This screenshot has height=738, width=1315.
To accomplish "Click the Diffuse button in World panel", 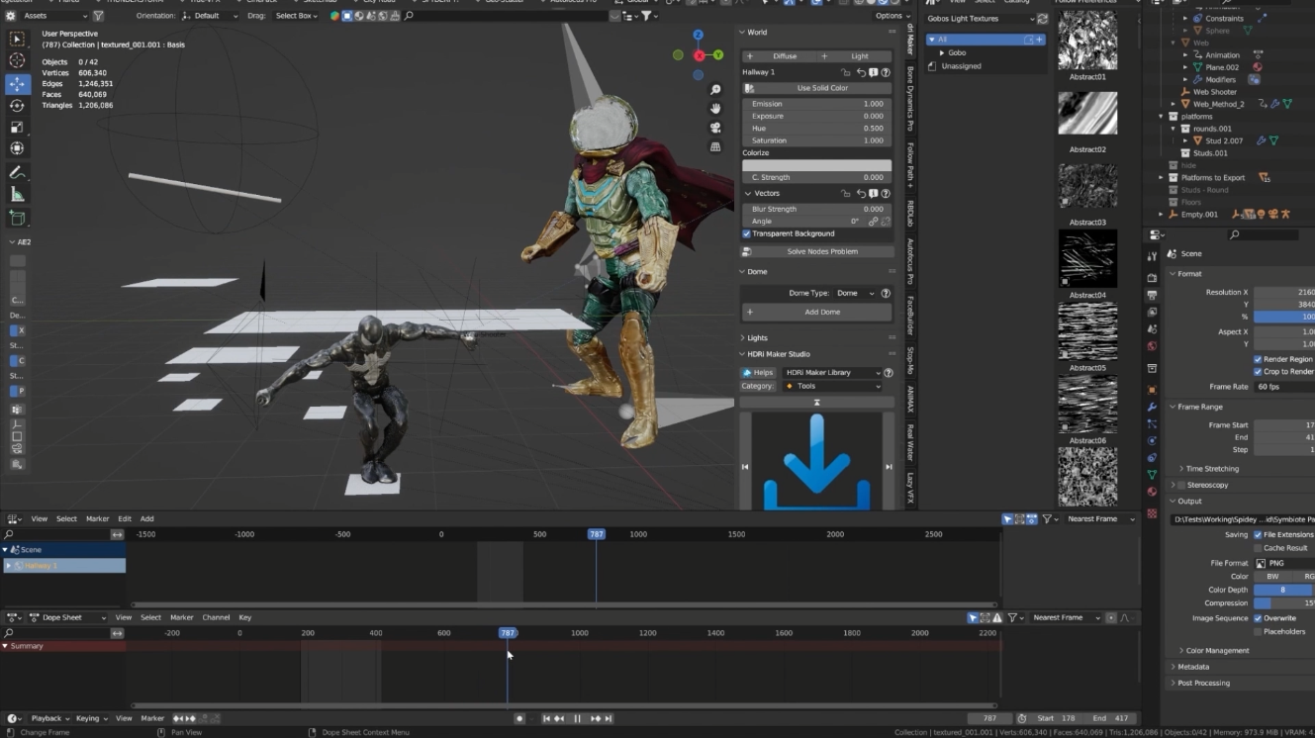I will click(779, 56).
